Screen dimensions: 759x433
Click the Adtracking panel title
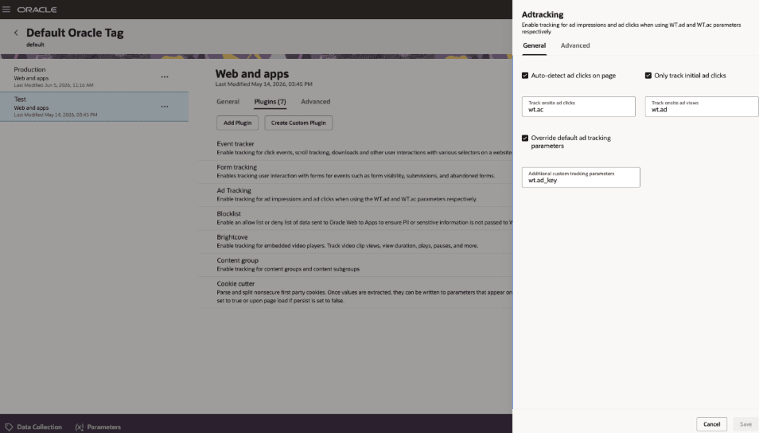pyautogui.click(x=542, y=14)
